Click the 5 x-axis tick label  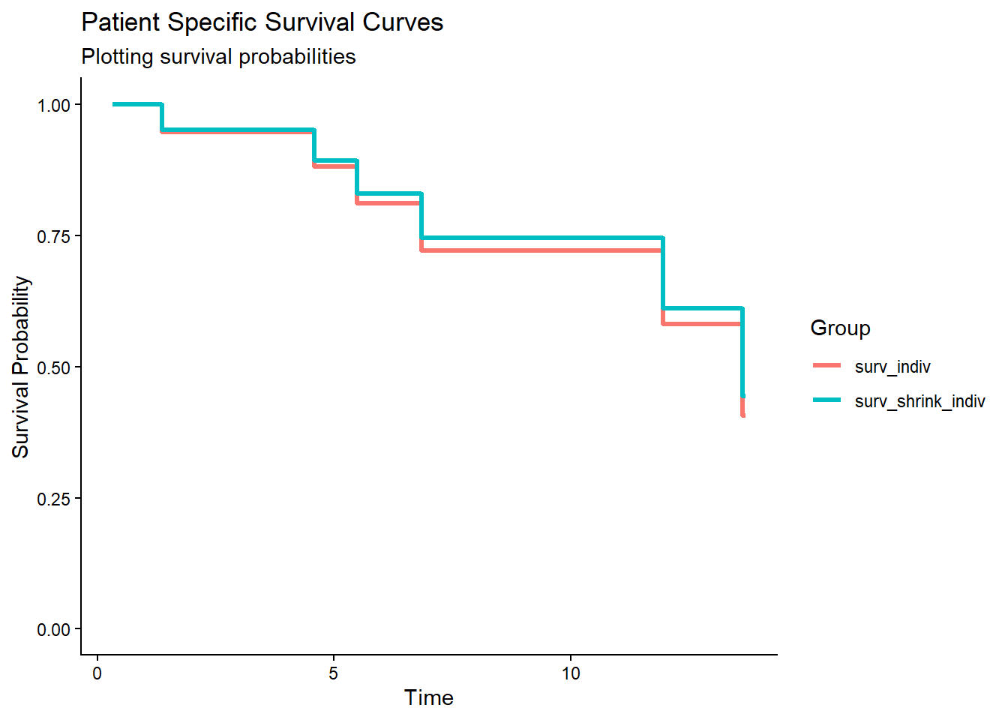(334, 673)
